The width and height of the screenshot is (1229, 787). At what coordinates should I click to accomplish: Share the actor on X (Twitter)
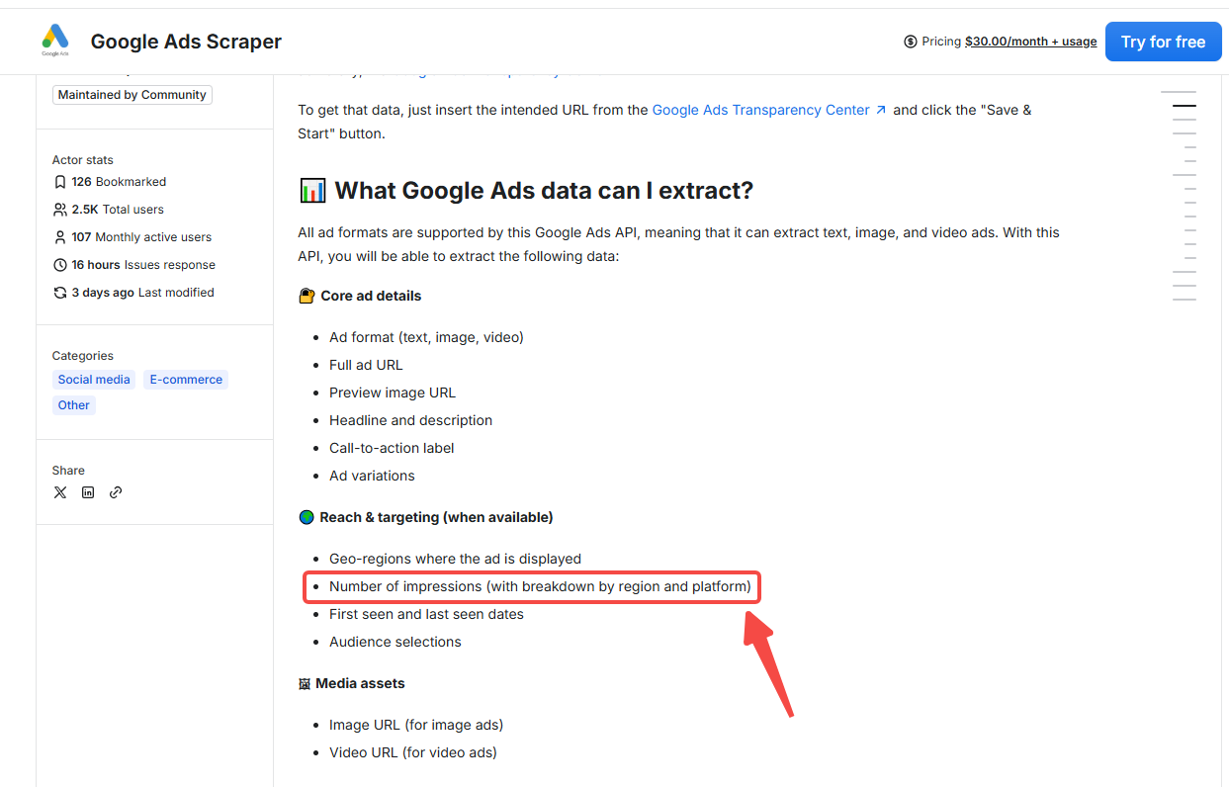[60, 491]
